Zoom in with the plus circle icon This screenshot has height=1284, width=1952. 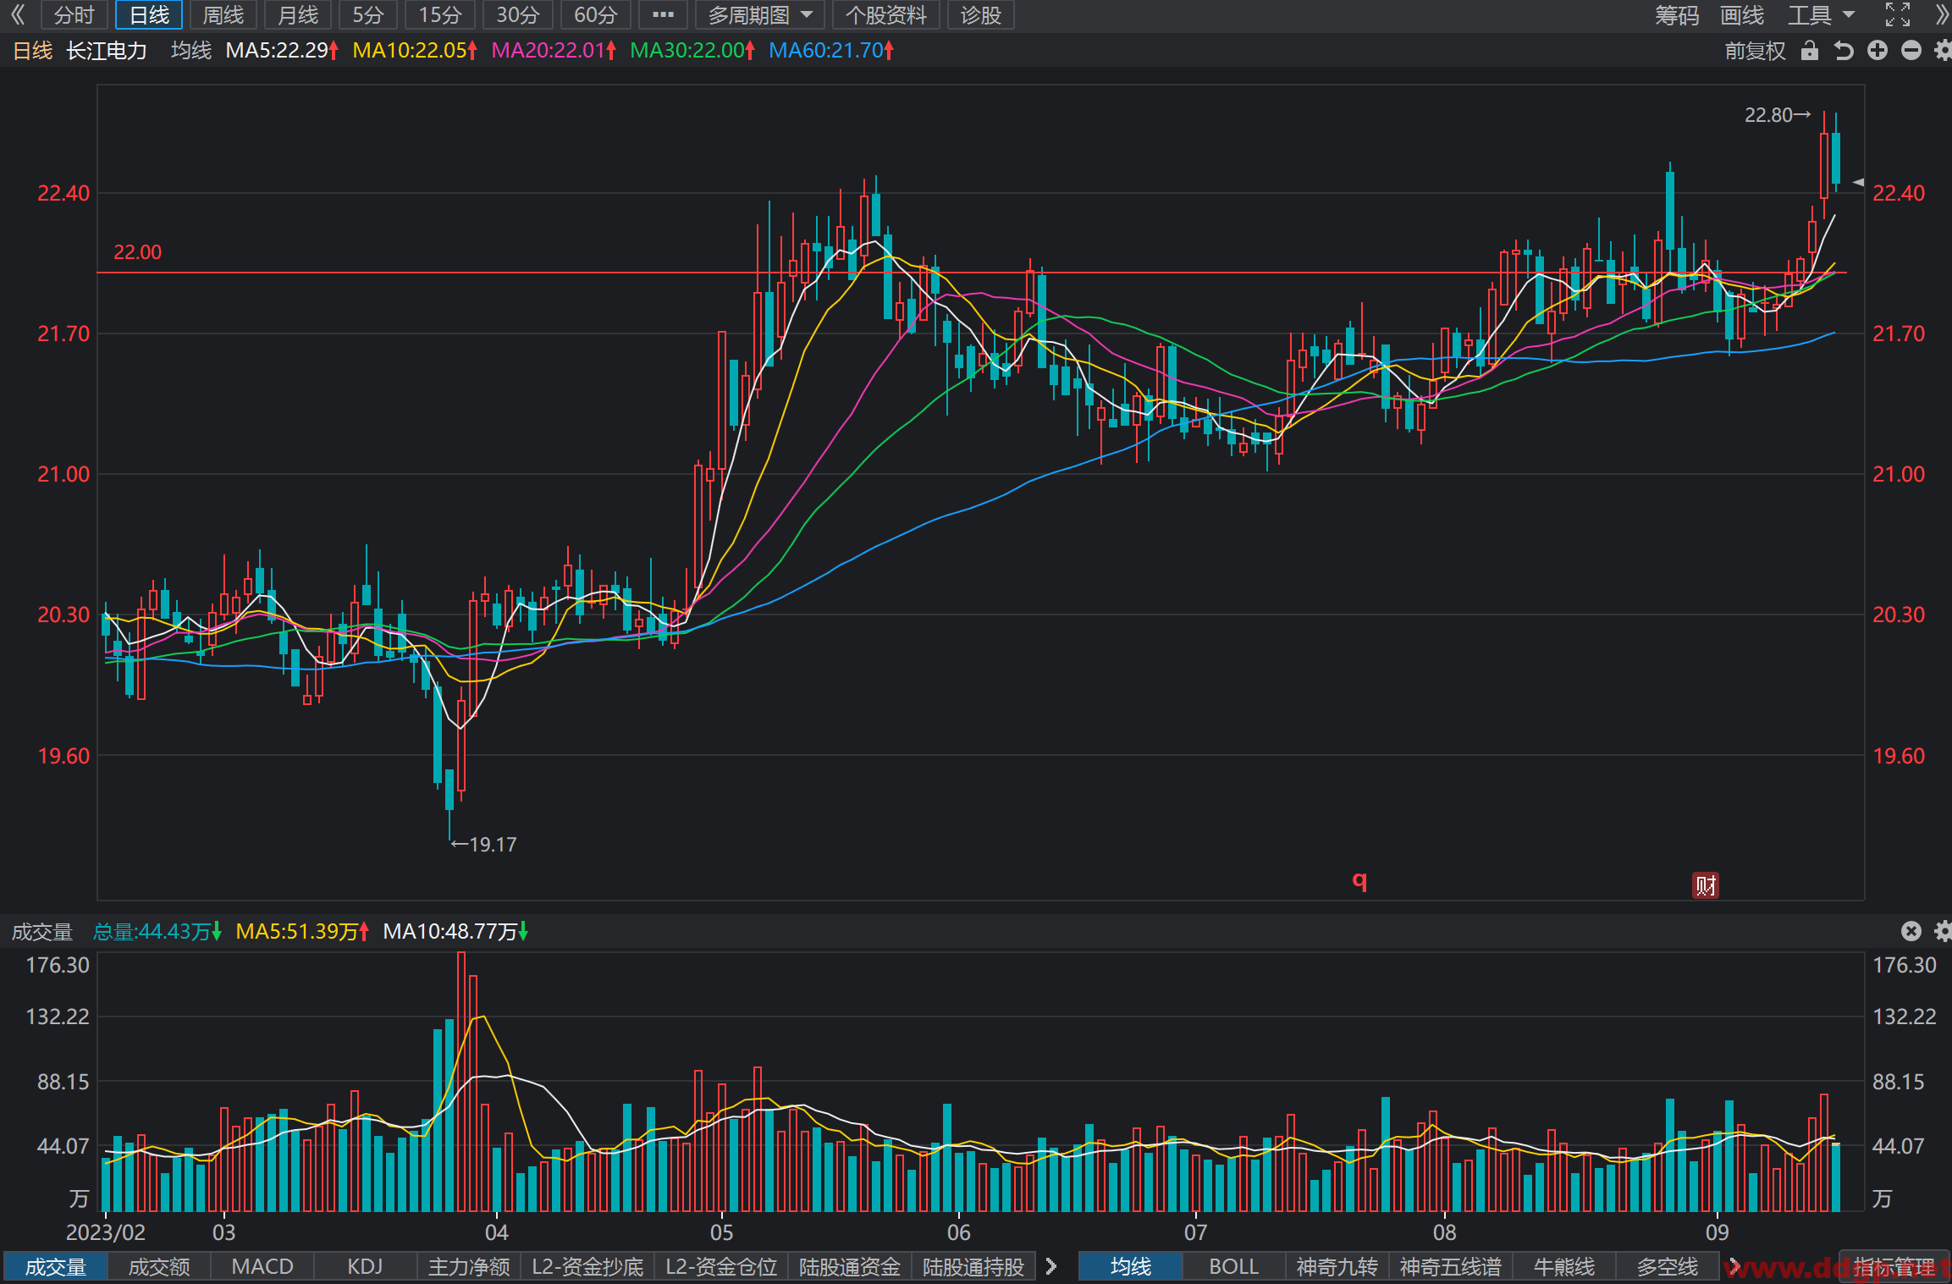pos(1877,51)
